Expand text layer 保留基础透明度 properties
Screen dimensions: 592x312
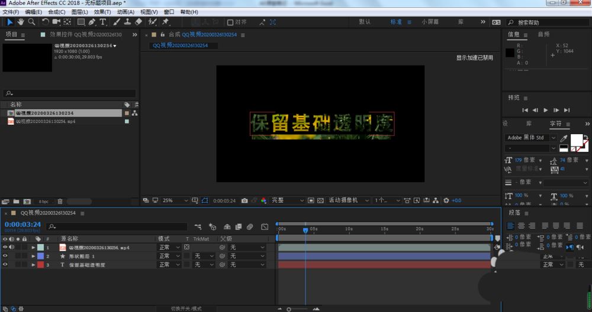click(33, 265)
